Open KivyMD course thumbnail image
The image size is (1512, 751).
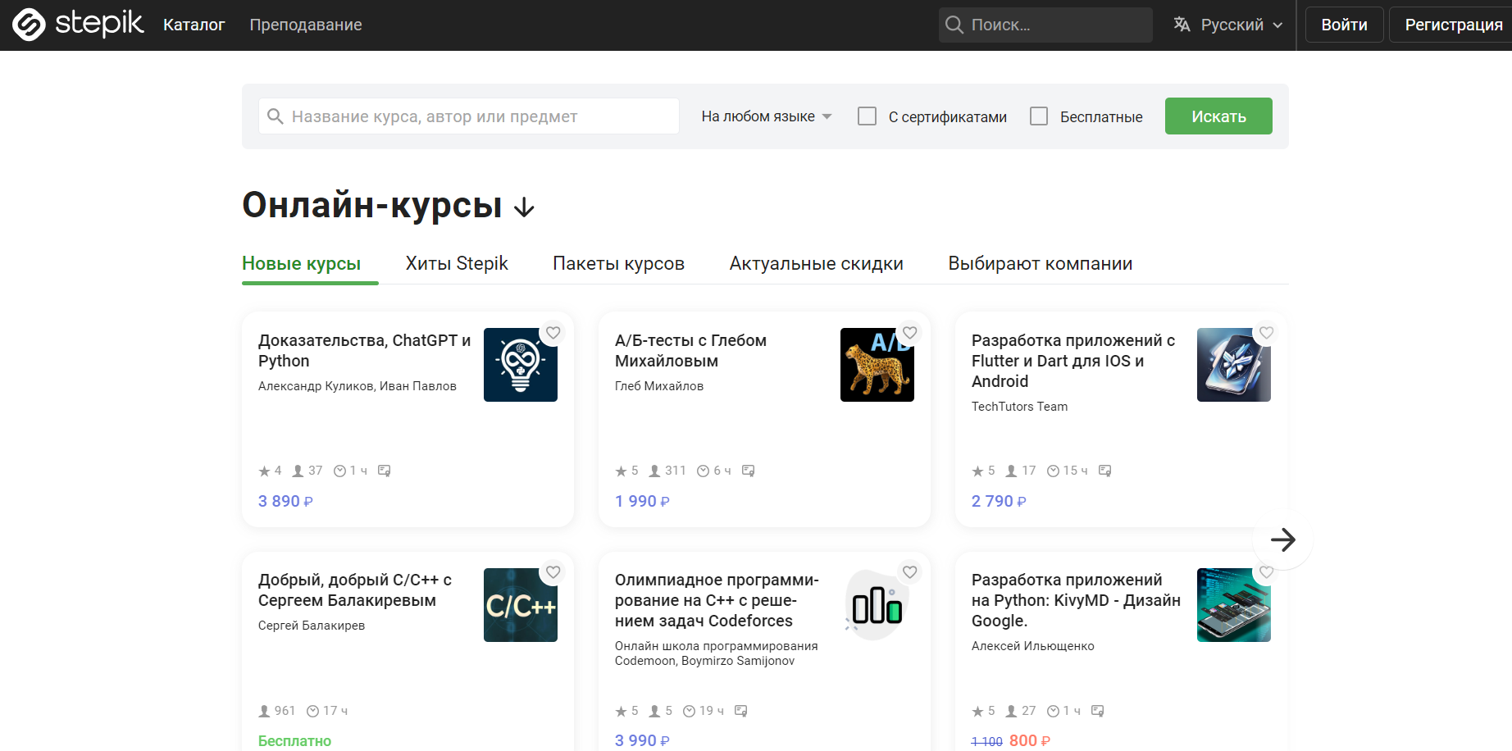[x=1234, y=605]
